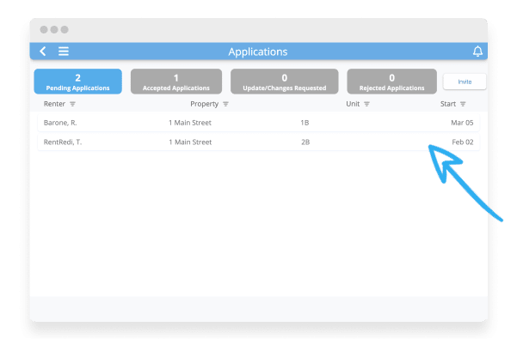Switch to the Accepted Applications tab
The width and height of the screenshot is (517, 339).
tap(176, 82)
